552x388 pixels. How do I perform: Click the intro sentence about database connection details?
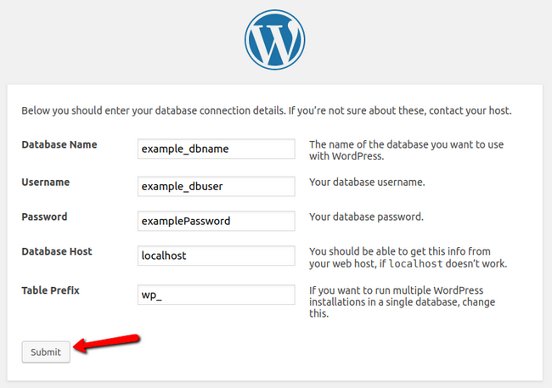pos(266,110)
